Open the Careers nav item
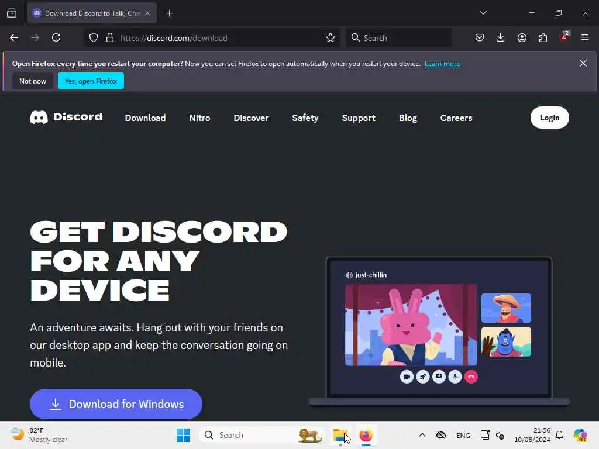This screenshot has height=449, width=599. pyautogui.click(x=456, y=118)
